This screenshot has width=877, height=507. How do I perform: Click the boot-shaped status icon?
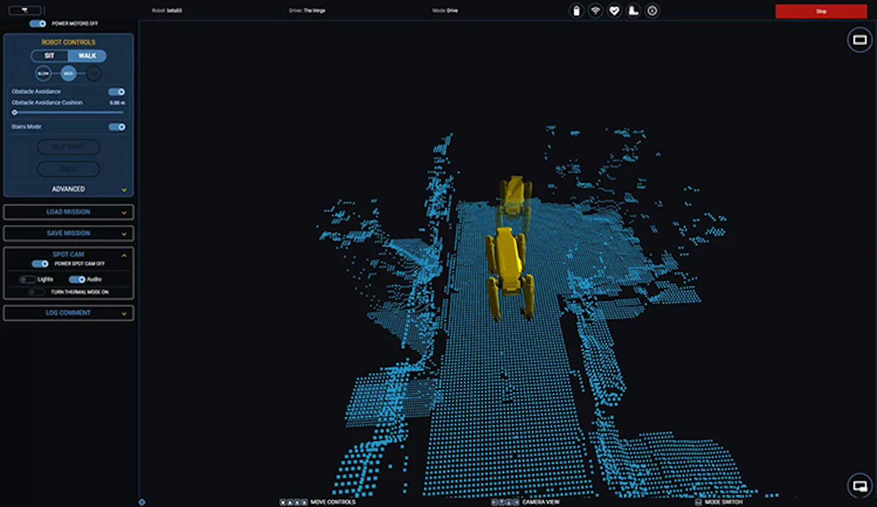pos(633,11)
